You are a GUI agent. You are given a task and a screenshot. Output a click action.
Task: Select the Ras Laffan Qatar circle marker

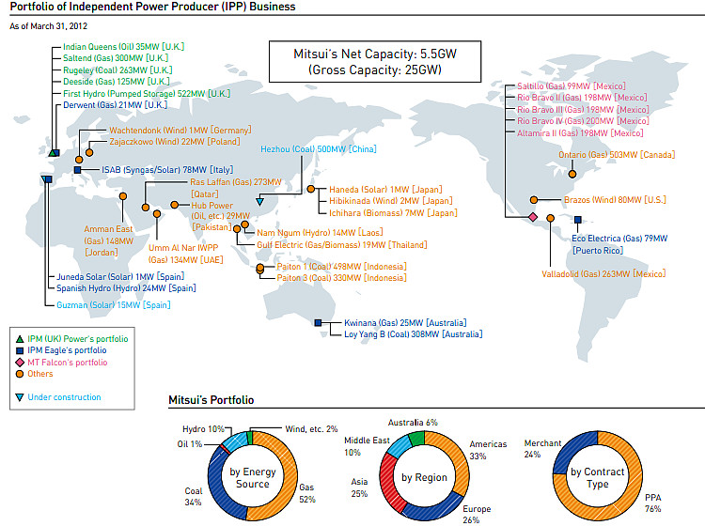click(145, 208)
